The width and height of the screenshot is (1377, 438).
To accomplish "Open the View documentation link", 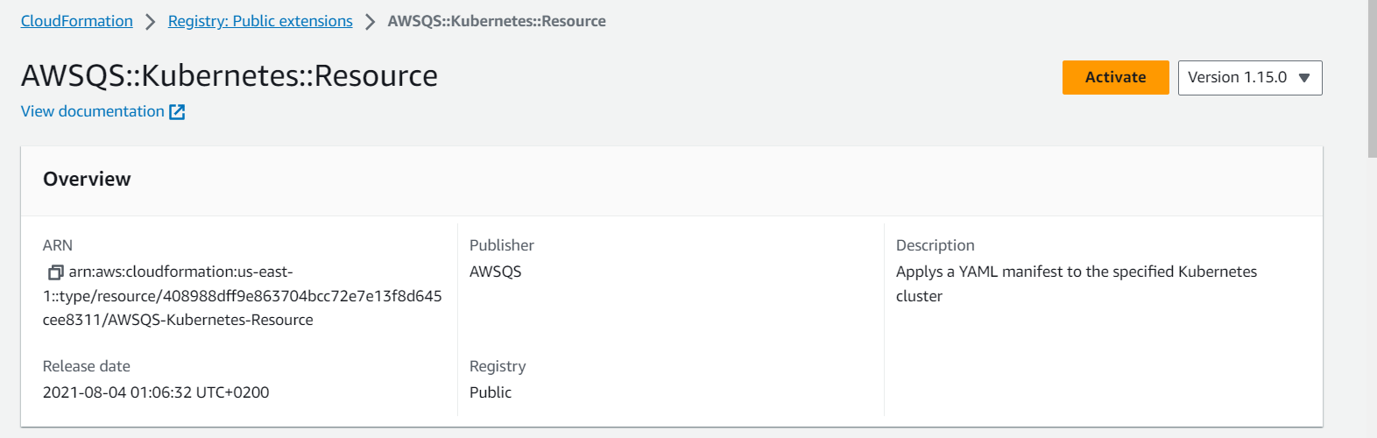I will (x=93, y=111).
